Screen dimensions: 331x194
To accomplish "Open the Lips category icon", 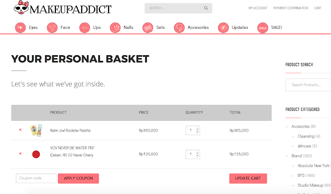I will 85,27.
